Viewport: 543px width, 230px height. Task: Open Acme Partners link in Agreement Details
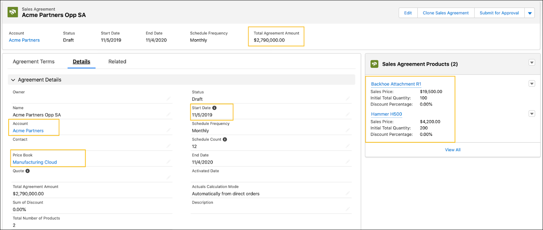(x=28, y=131)
